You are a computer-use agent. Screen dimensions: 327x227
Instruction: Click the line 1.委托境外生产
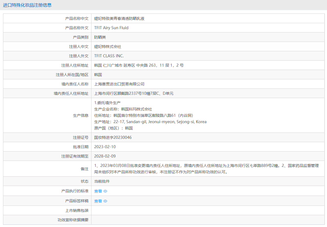point(107,103)
